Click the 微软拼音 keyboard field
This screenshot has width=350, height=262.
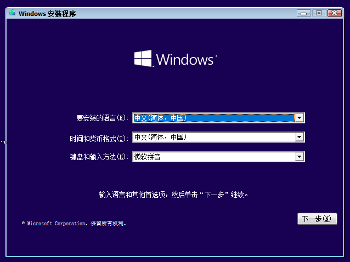pyautogui.click(x=213, y=157)
